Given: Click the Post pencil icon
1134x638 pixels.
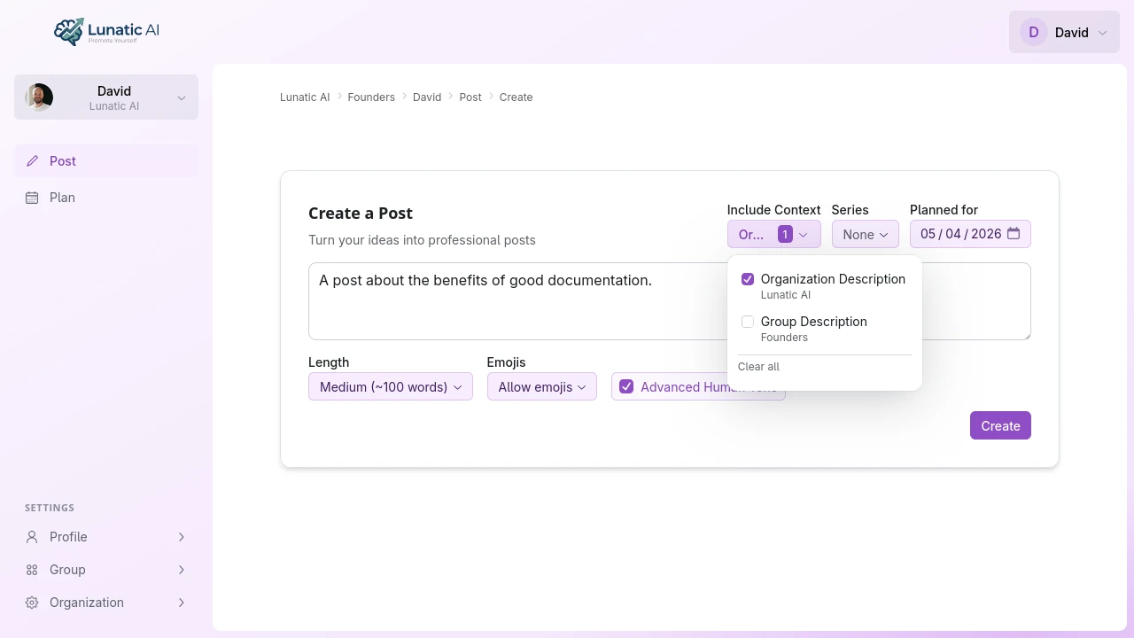Looking at the screenshot, I should tap(33, 161).
